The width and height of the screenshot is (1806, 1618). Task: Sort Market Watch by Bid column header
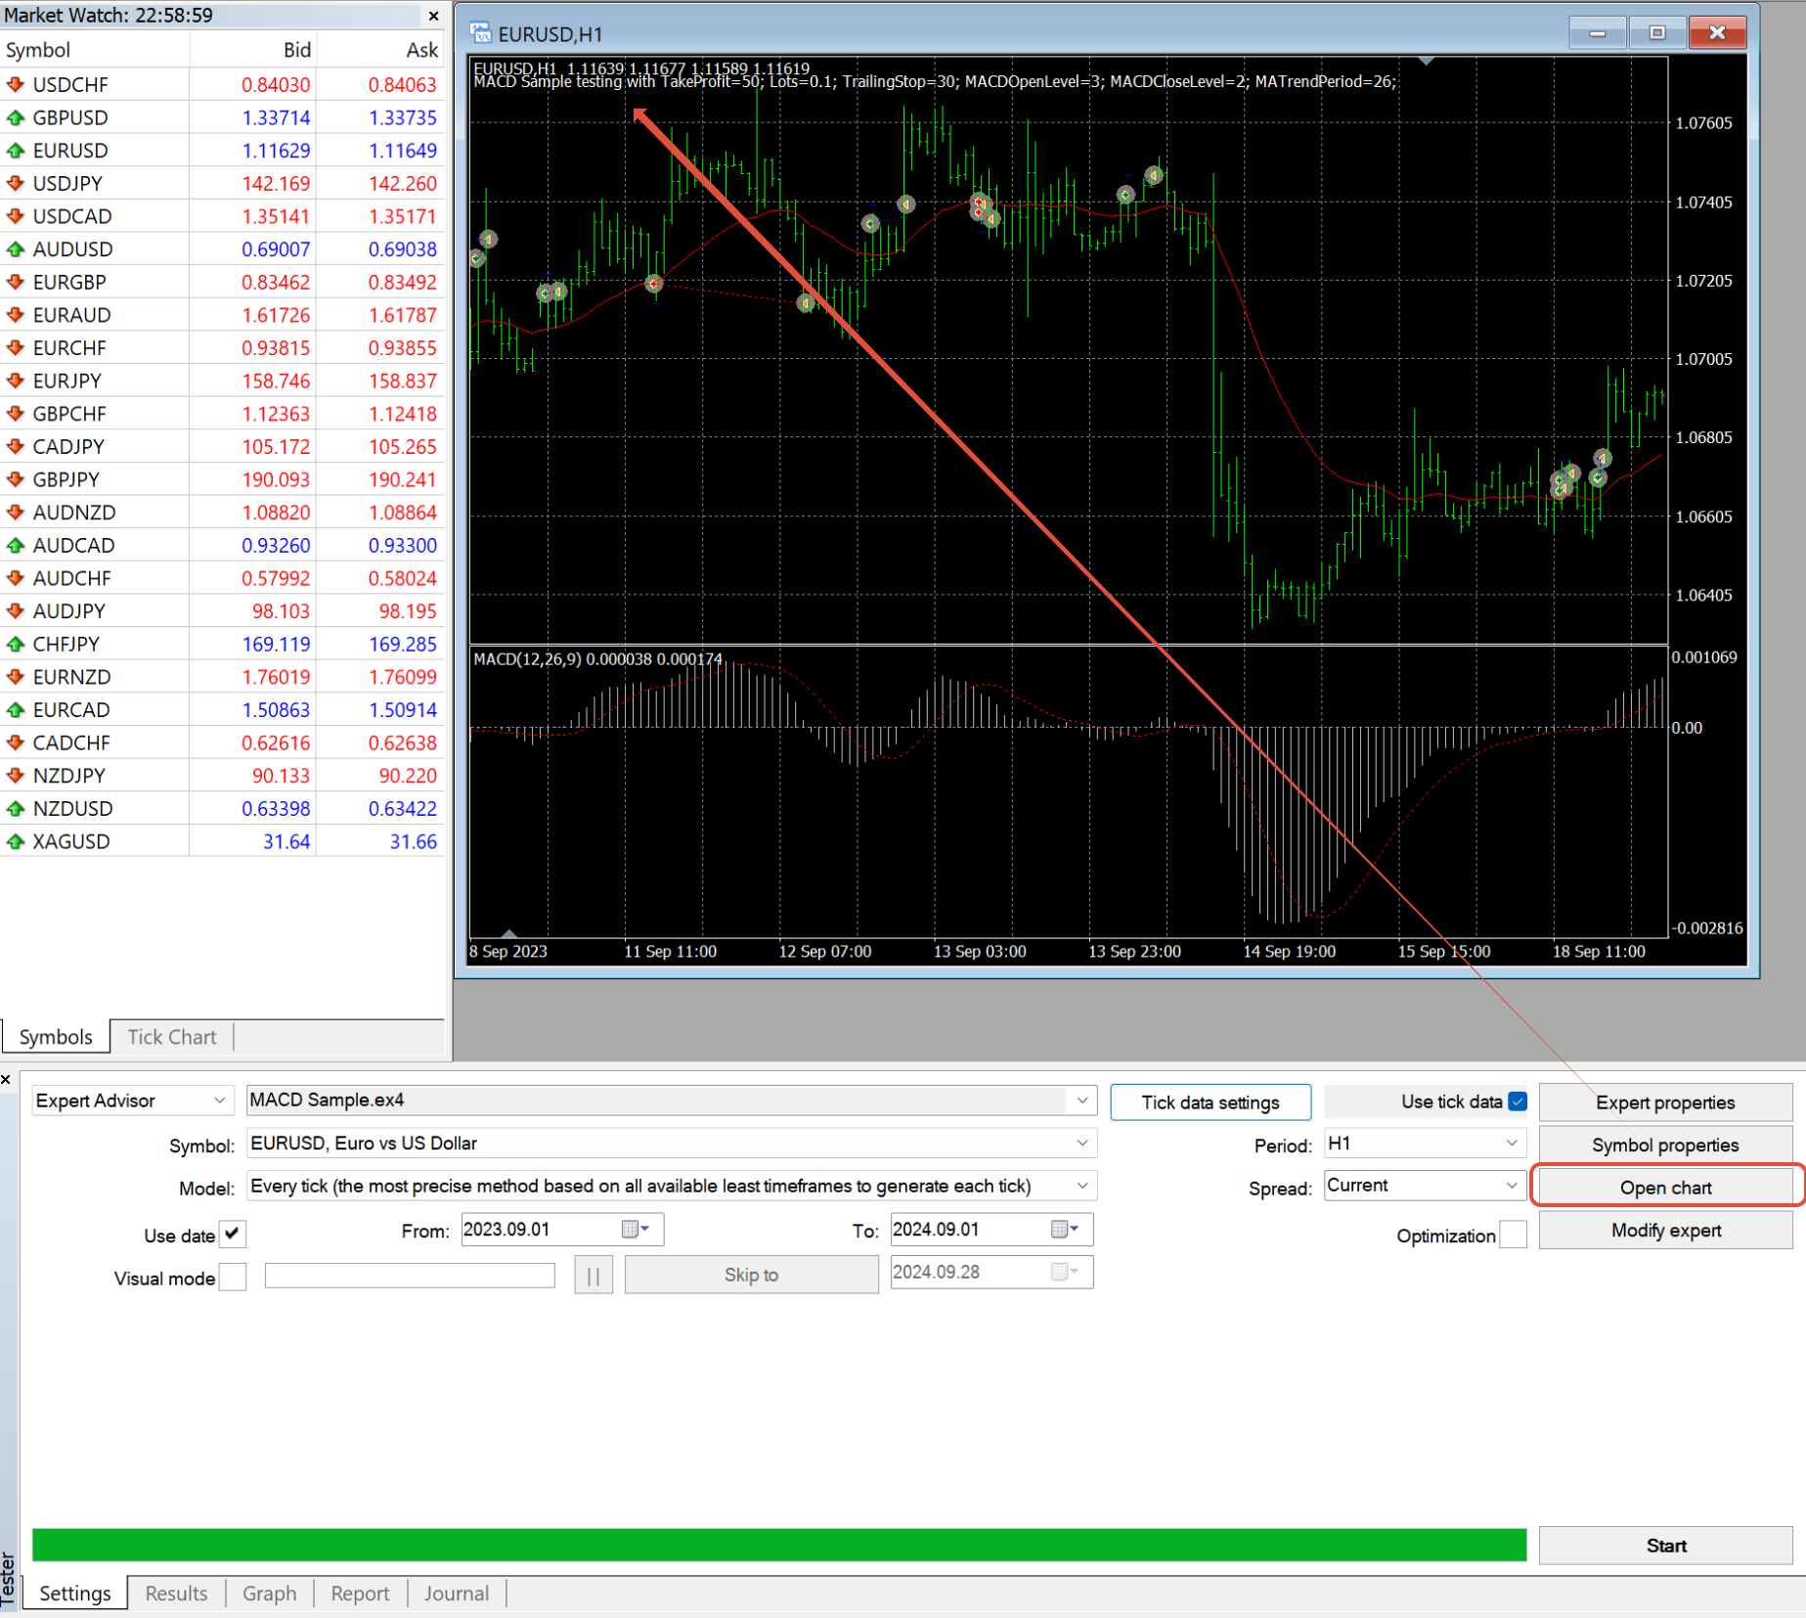click(x=252, y=50)
